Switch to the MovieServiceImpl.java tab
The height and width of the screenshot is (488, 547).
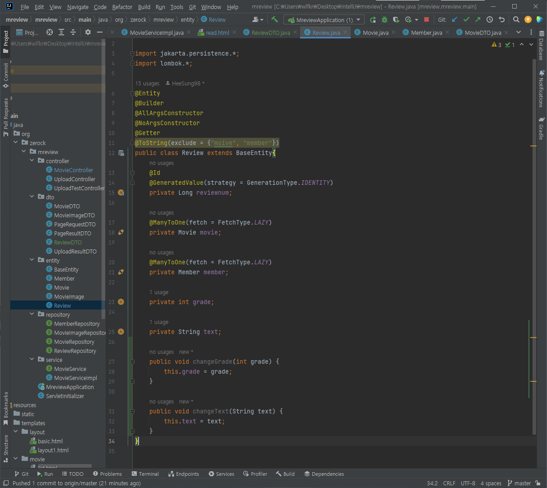tap(157, 33)
